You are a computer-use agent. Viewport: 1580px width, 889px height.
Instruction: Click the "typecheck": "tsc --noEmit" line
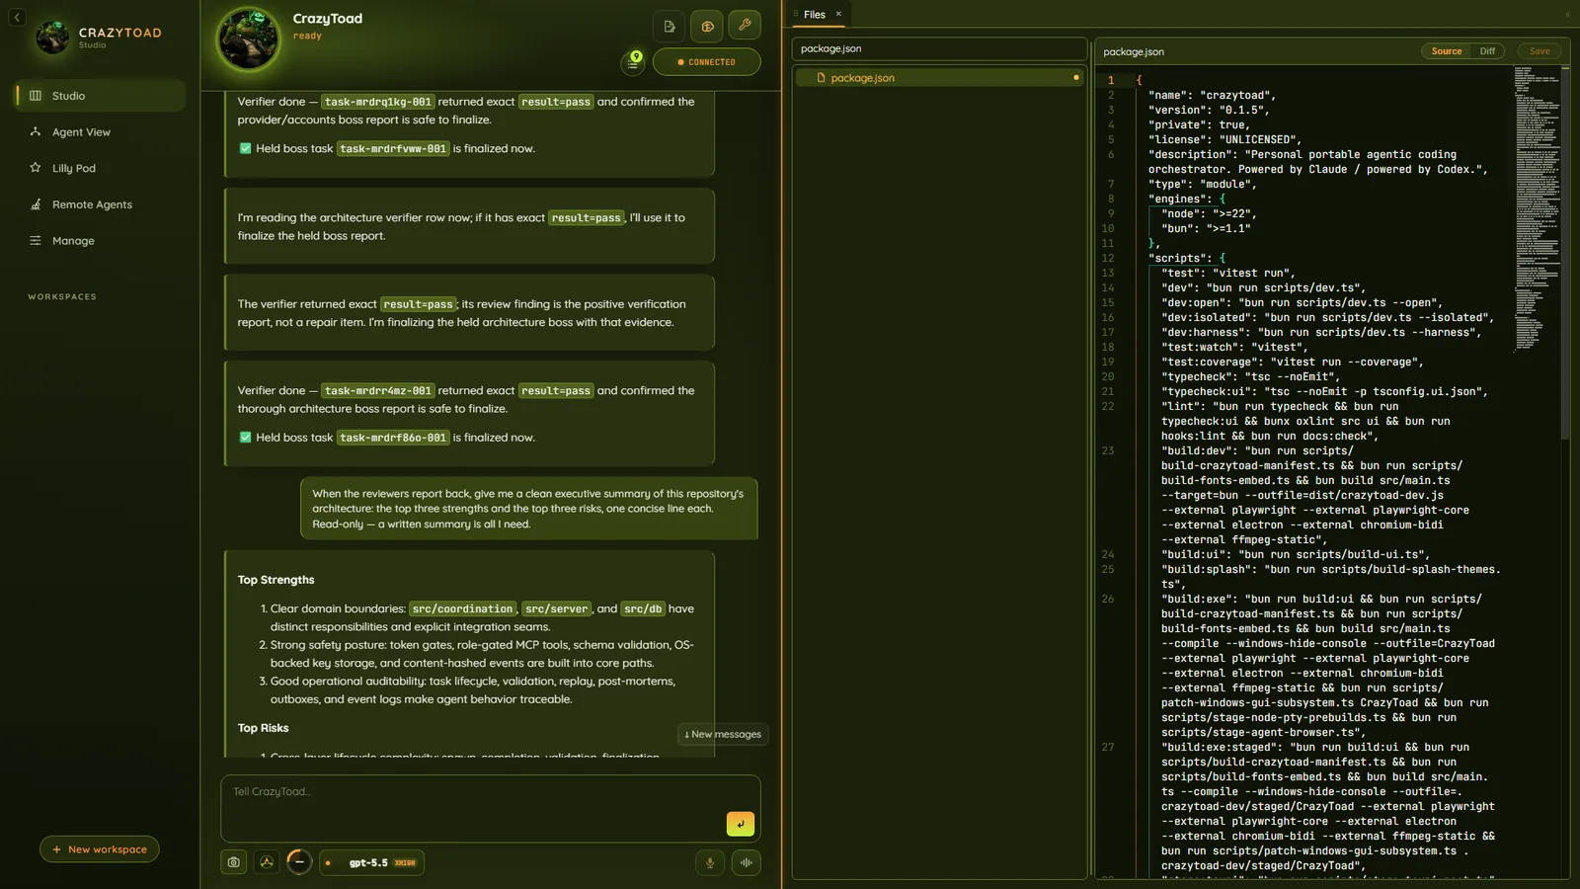(x=1250, y=377)
